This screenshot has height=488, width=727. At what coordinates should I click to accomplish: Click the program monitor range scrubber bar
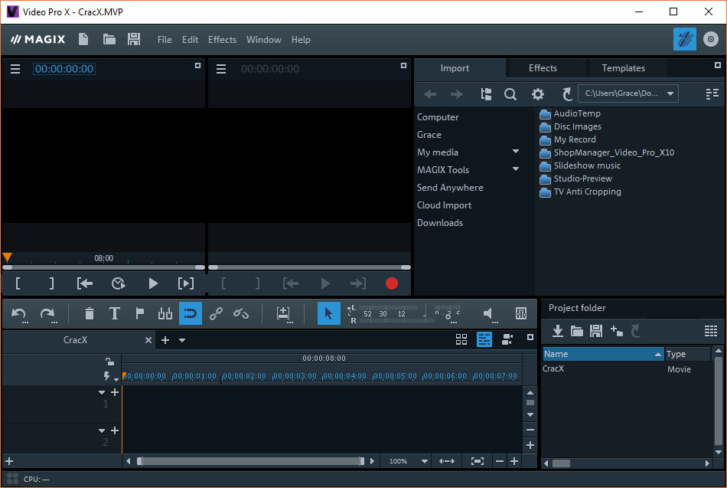click(103, 267)
